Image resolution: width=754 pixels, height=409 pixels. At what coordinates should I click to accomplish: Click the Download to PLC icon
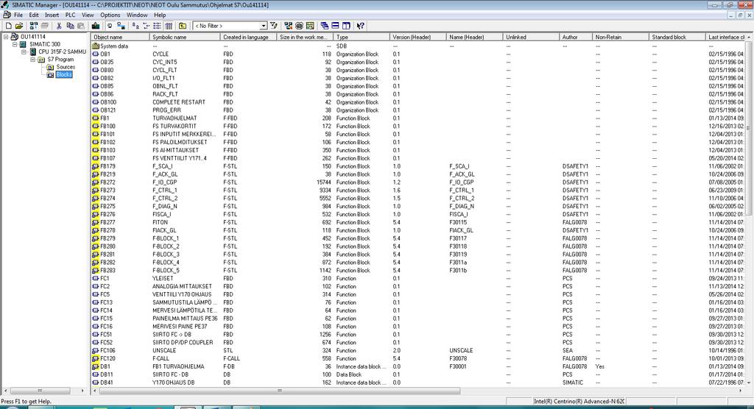[x=96, y=26]
